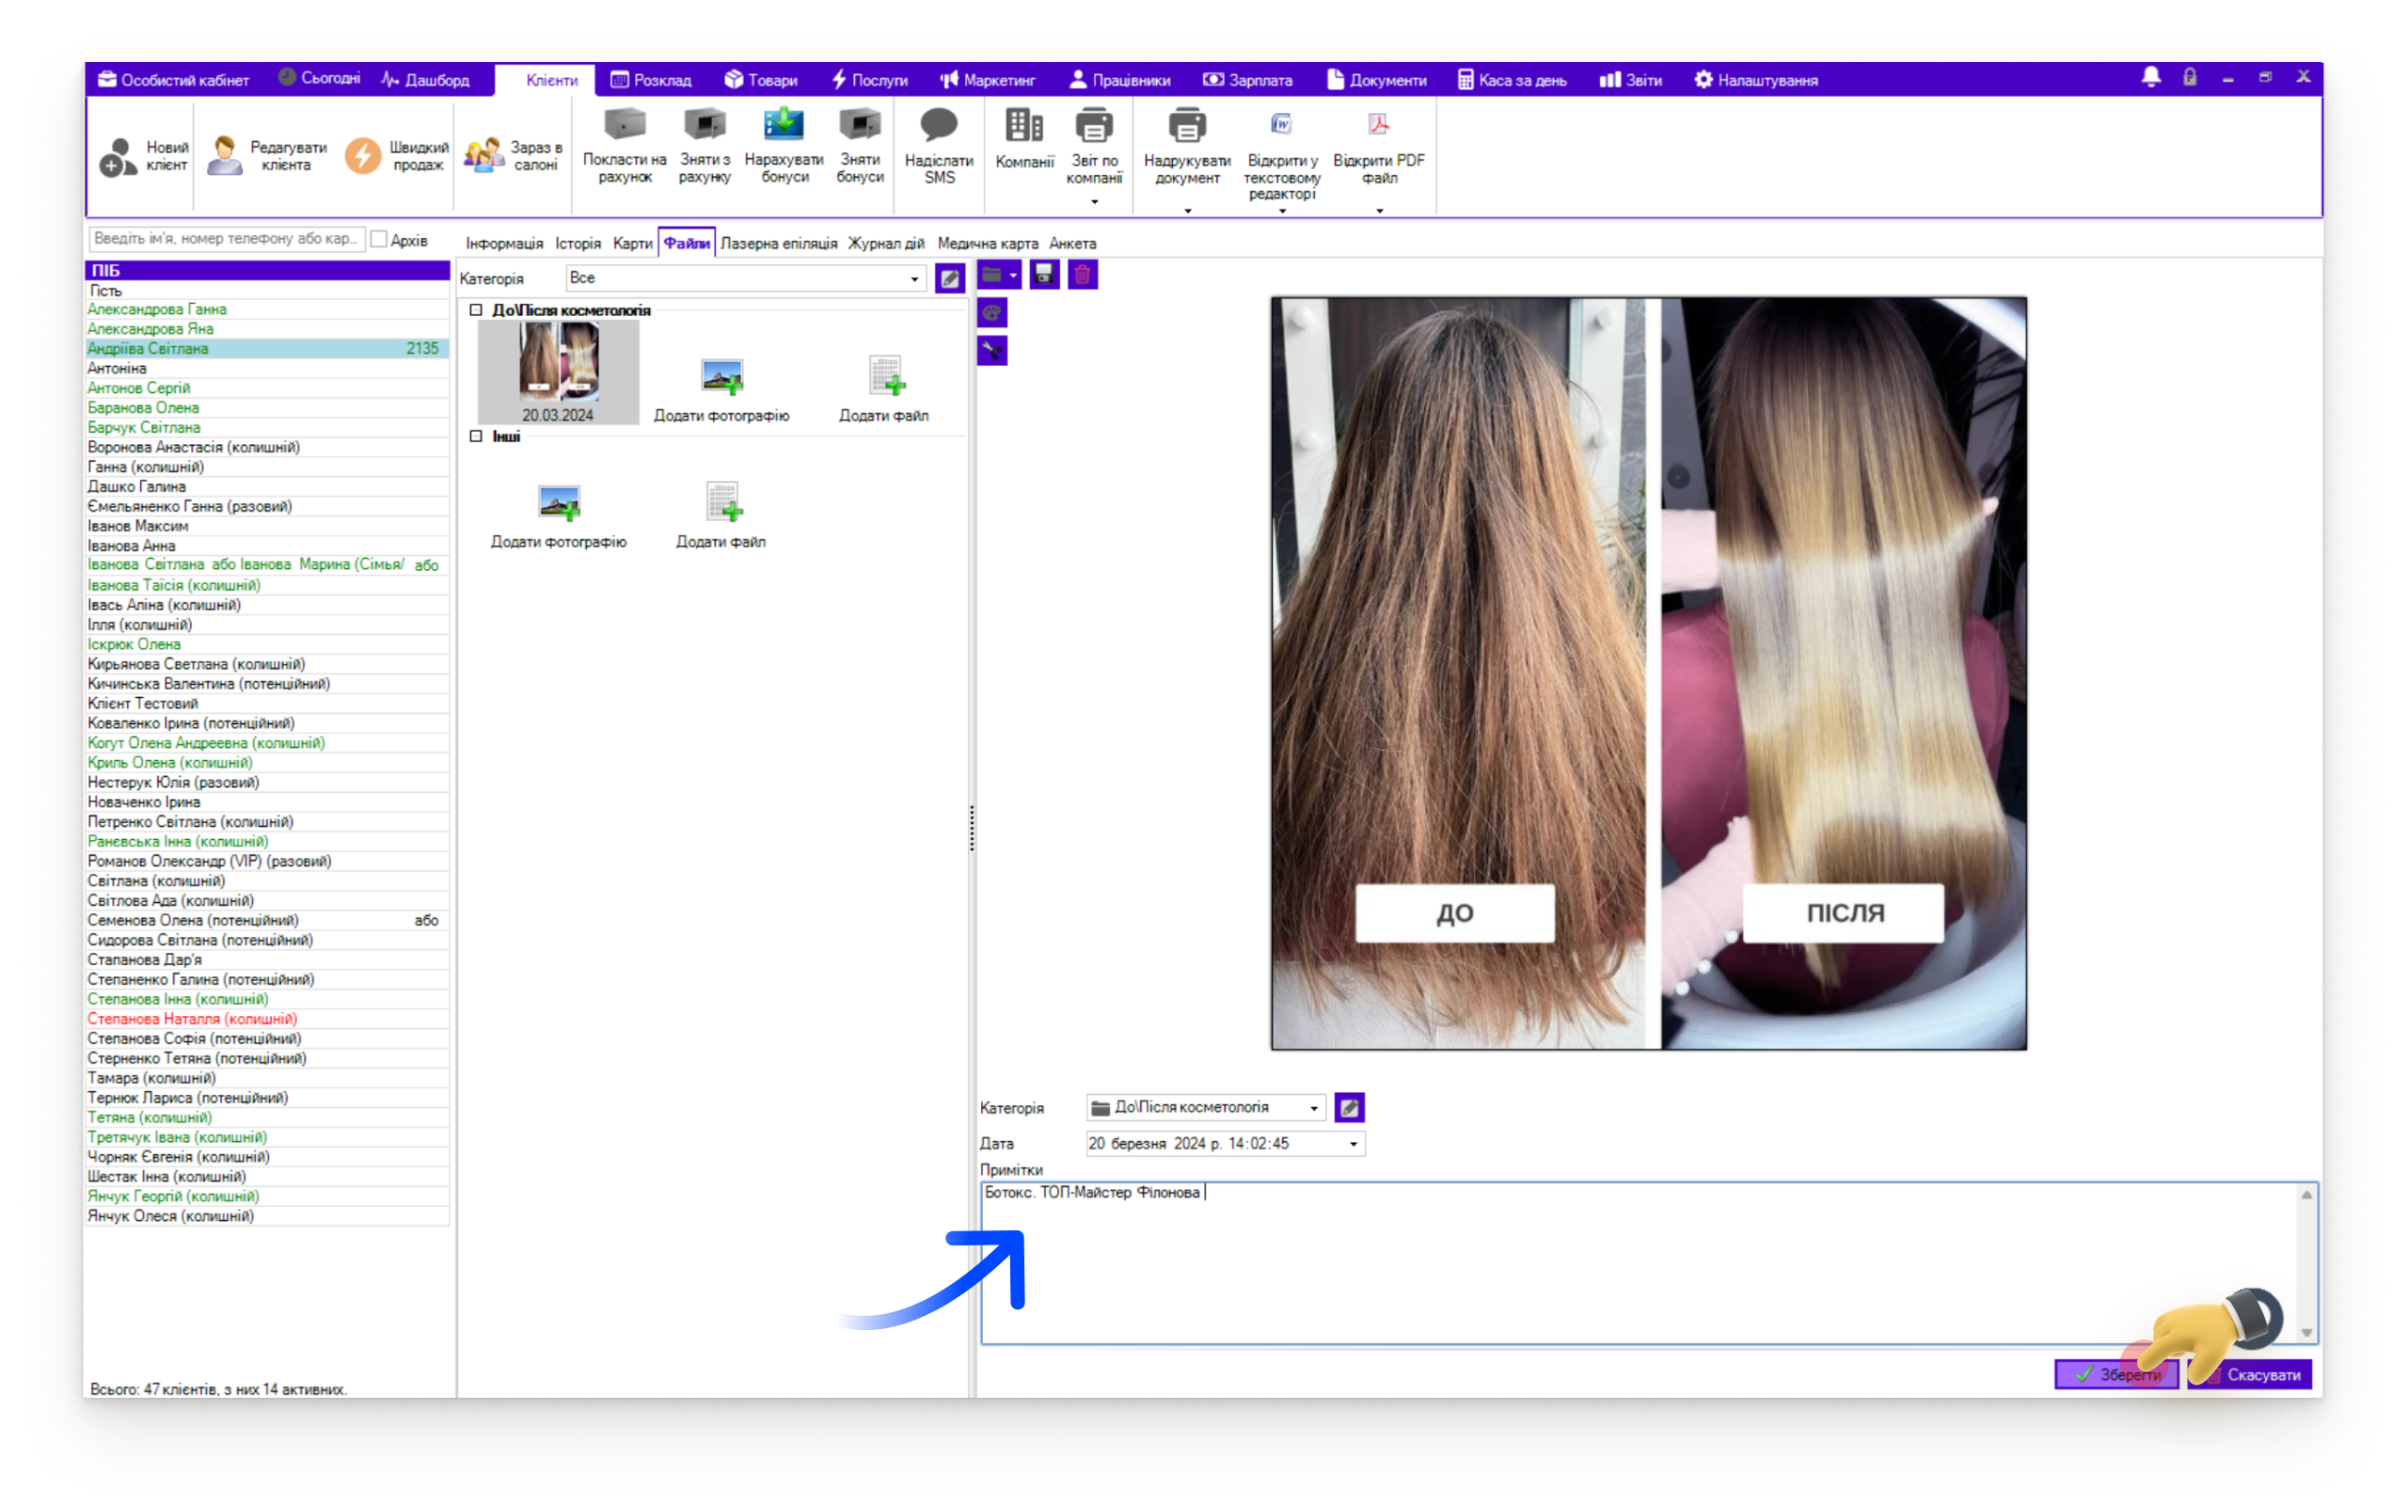Image resolution: width=2408 pixels, height=1505 pixels.
Task: Collapse the До\Після косметологія group box
Action: click(476, 310)
